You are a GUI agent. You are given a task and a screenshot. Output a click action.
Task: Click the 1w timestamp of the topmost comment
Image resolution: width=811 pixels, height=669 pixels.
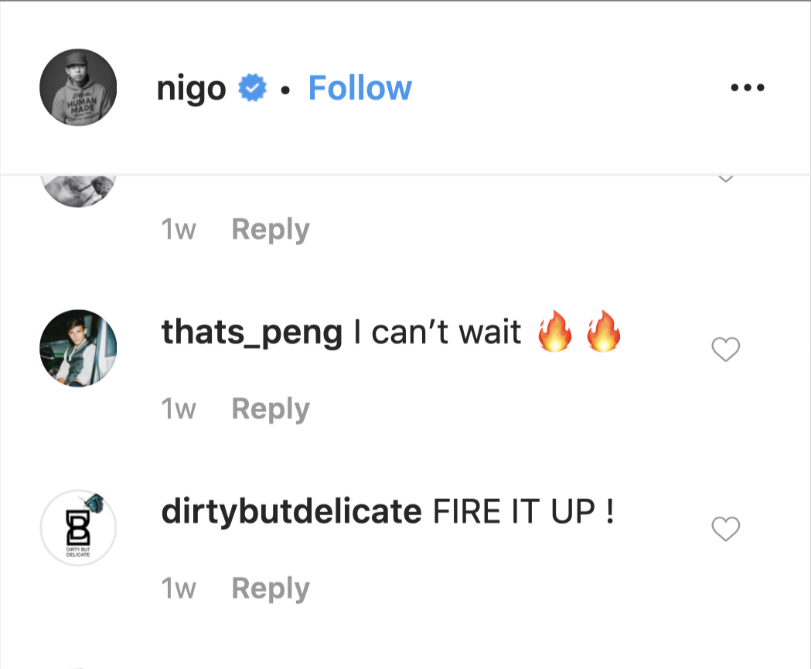[x=179, y=230]
